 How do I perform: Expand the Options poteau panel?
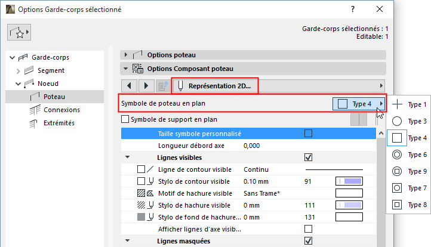coord(126,55)
